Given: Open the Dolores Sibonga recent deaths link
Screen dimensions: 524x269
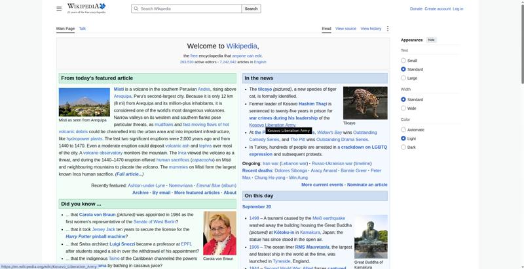Looking at the screenshot, I should pyautogui.click(x=291, y=170).
